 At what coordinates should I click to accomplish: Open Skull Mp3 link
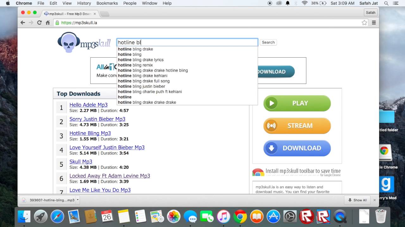(x=81, y=161)
